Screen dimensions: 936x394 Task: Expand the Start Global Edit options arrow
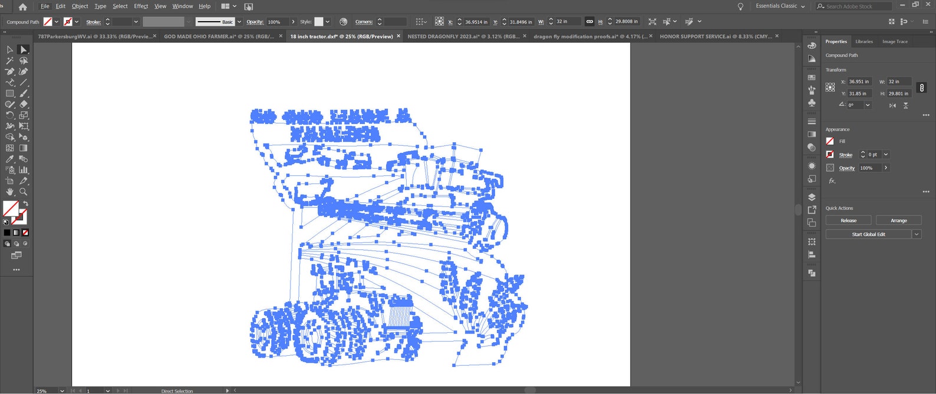(x=917, y=234)
